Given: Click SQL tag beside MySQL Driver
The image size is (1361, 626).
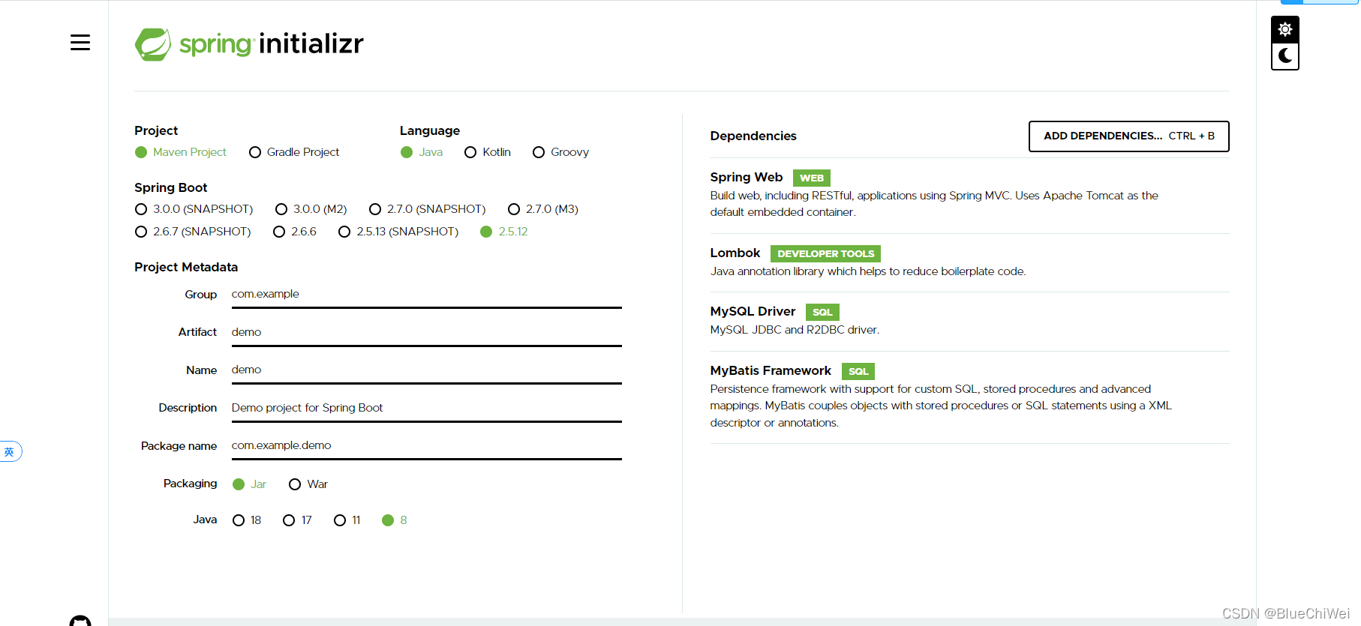Looking at the screenshot, I should (822, 313).
